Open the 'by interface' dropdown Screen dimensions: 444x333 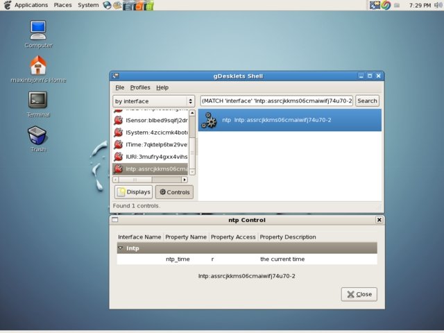tap(154, 101)
